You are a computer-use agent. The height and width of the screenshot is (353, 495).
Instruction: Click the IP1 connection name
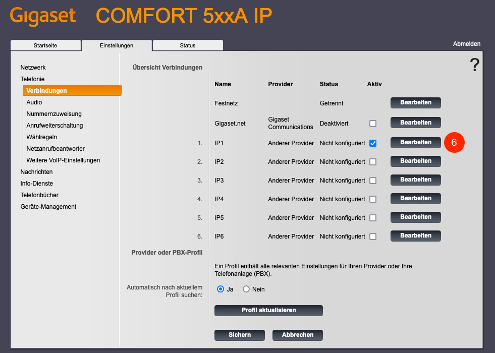coord(219,143)
